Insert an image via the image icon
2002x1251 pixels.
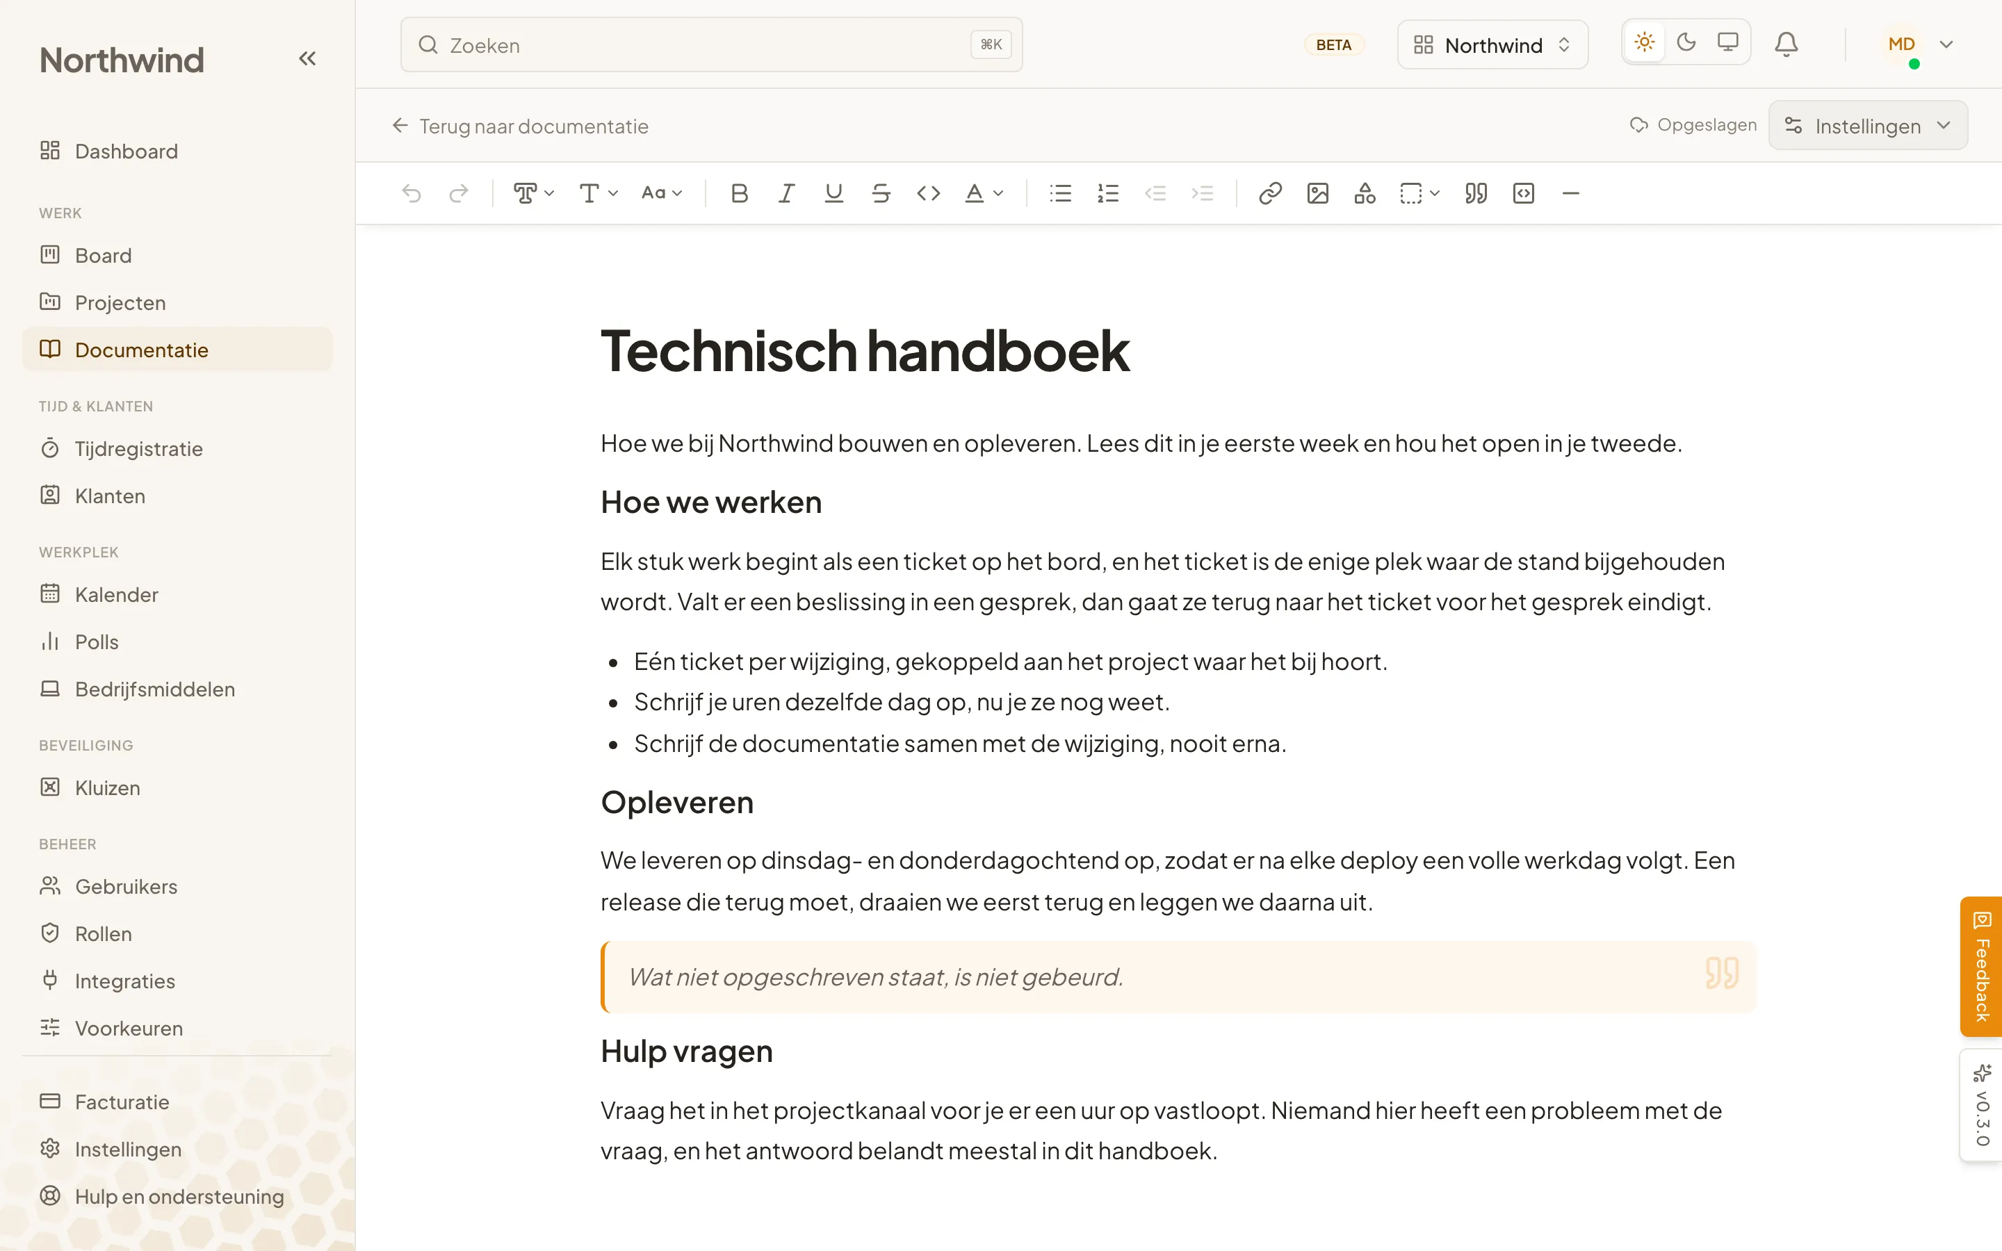pos(1317,194)
